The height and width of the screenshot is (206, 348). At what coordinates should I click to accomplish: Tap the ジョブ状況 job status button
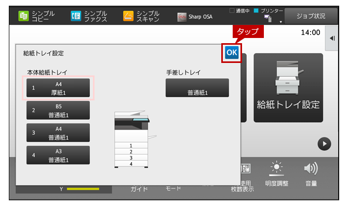[x=311, y=16]
